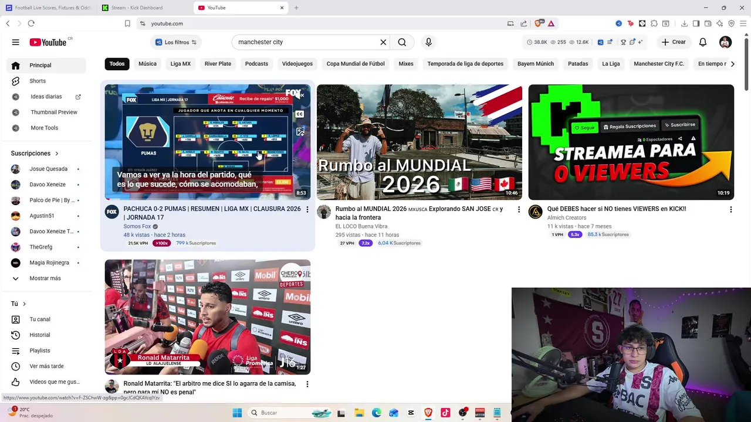
Task: Open the browser extensions puzzle icon
Action: (654, 23)
